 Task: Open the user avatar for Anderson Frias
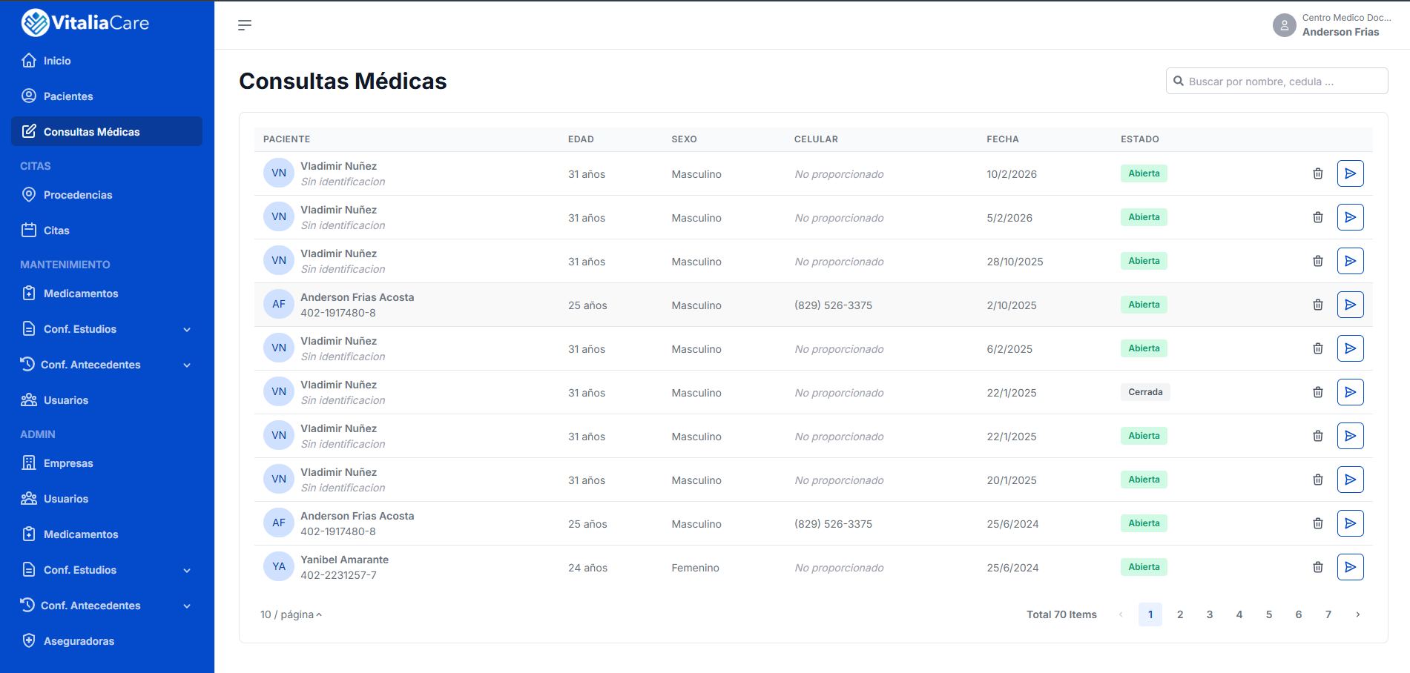[x=1284, y=25]
